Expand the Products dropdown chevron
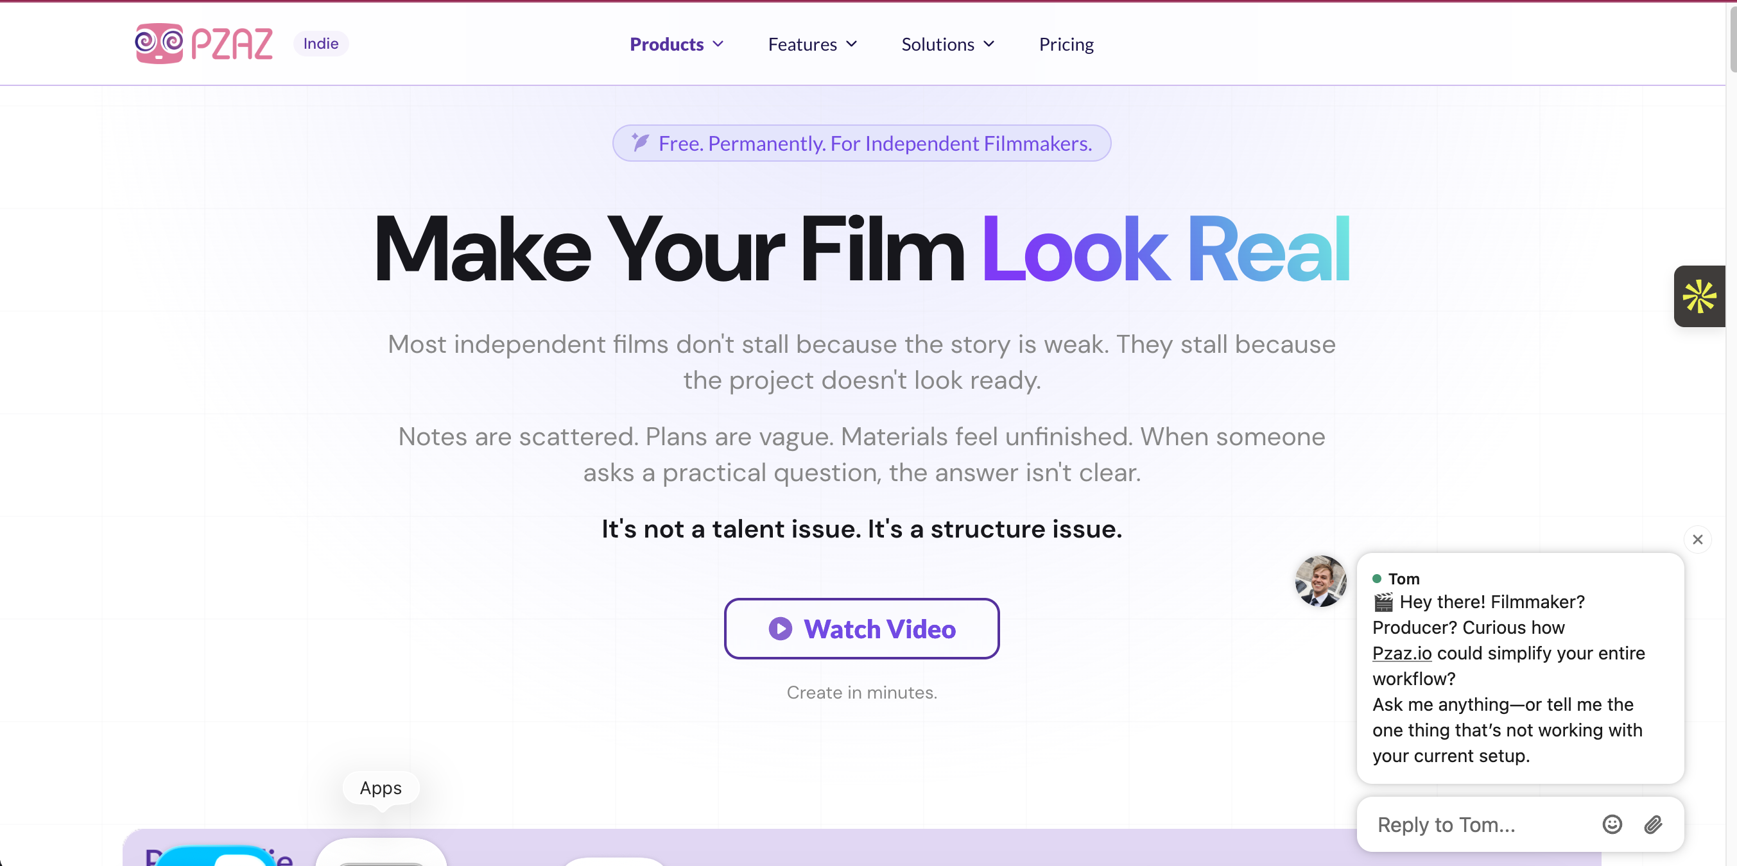 coord(718,44)
